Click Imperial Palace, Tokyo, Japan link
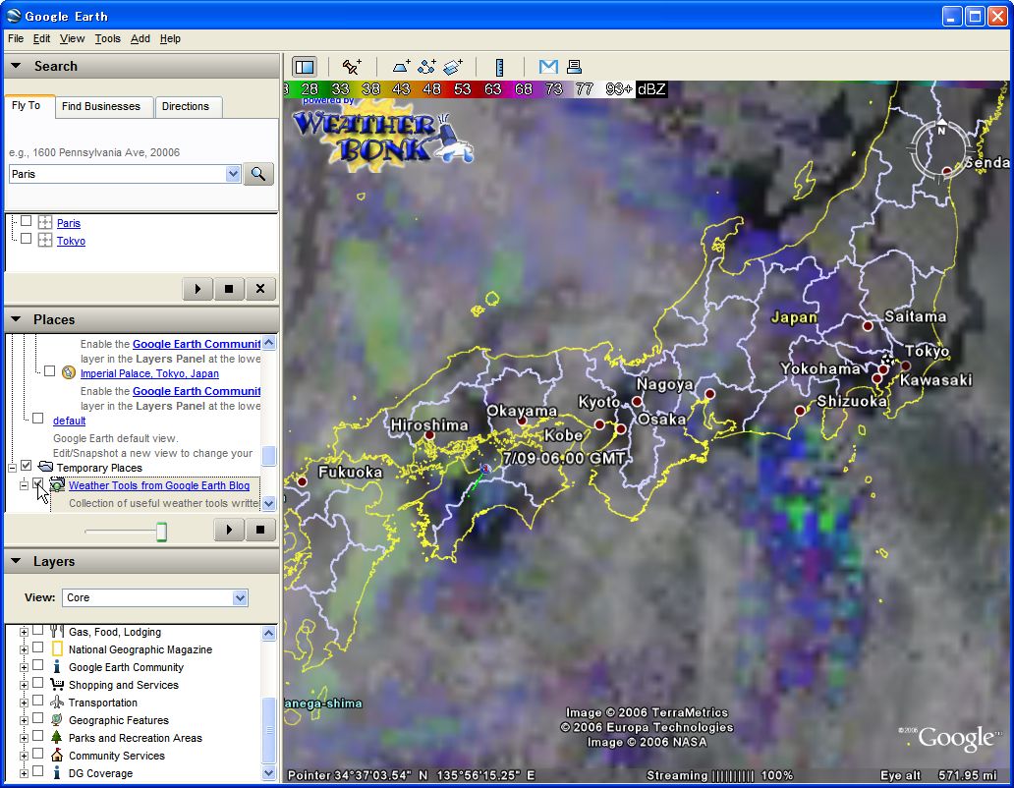Screen dimensions: 1014x788 [149, 373]
